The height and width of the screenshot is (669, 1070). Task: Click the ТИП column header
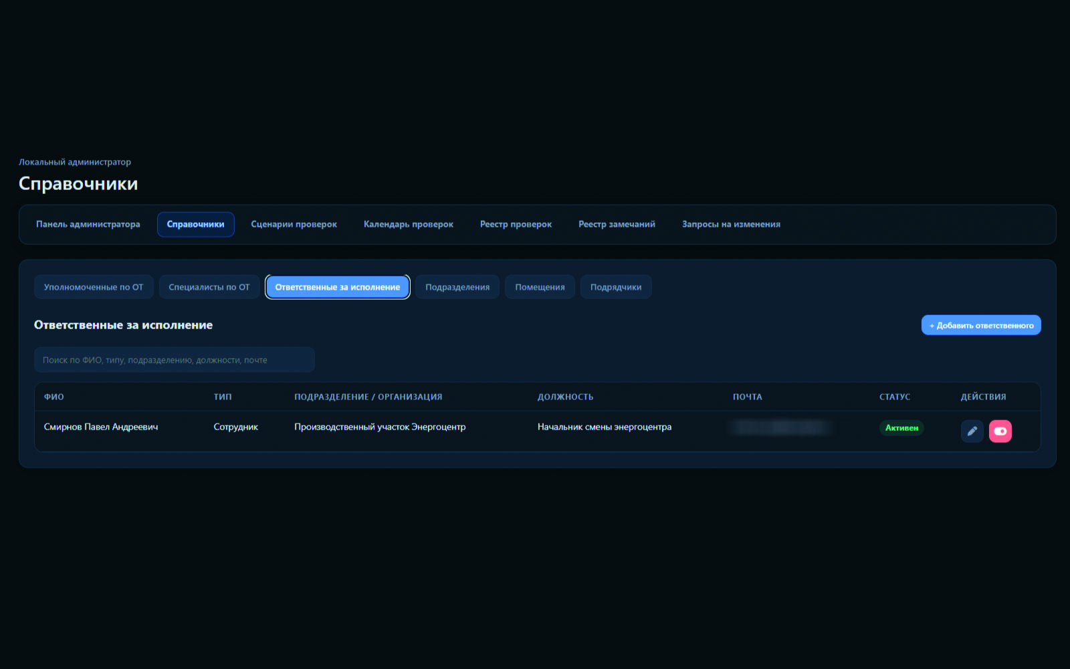tap(223, 397)
